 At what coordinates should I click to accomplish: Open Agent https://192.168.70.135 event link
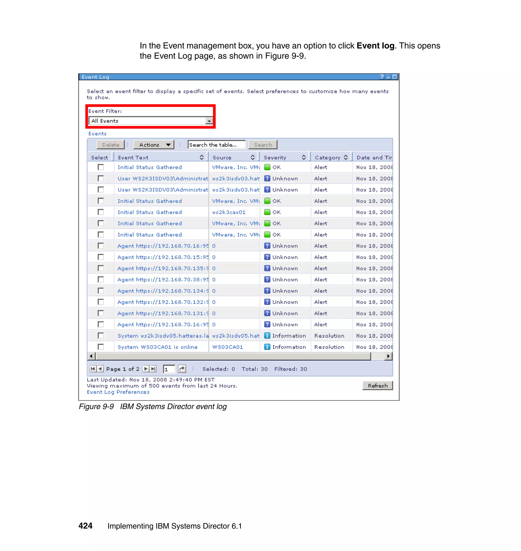click(163, 268)
